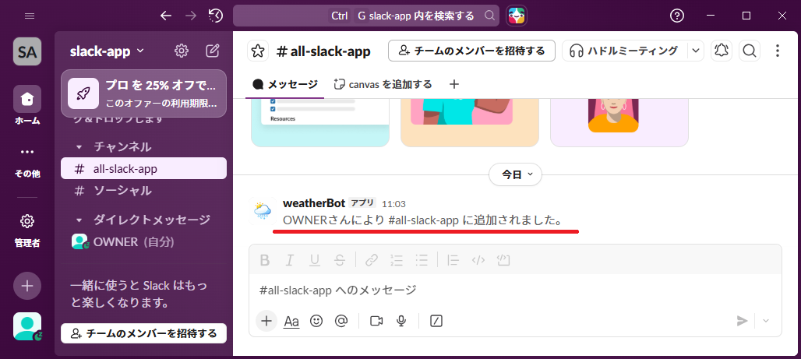Expand the slack-app workspace name menu
Image resolution: width=801 pixels, height=359 pixels.
(x=107, y=51)
